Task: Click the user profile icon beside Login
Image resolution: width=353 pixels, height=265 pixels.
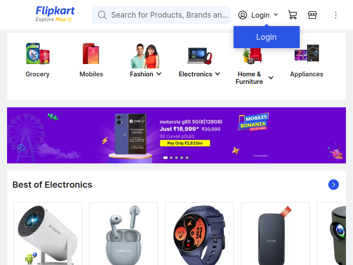Action: 242,15
